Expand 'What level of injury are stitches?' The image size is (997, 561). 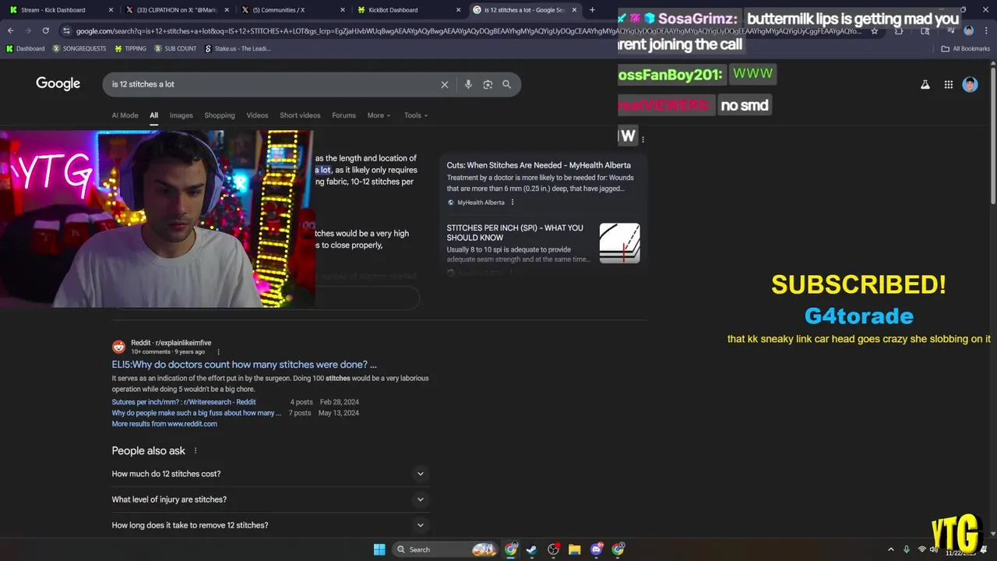pos(270,499)
